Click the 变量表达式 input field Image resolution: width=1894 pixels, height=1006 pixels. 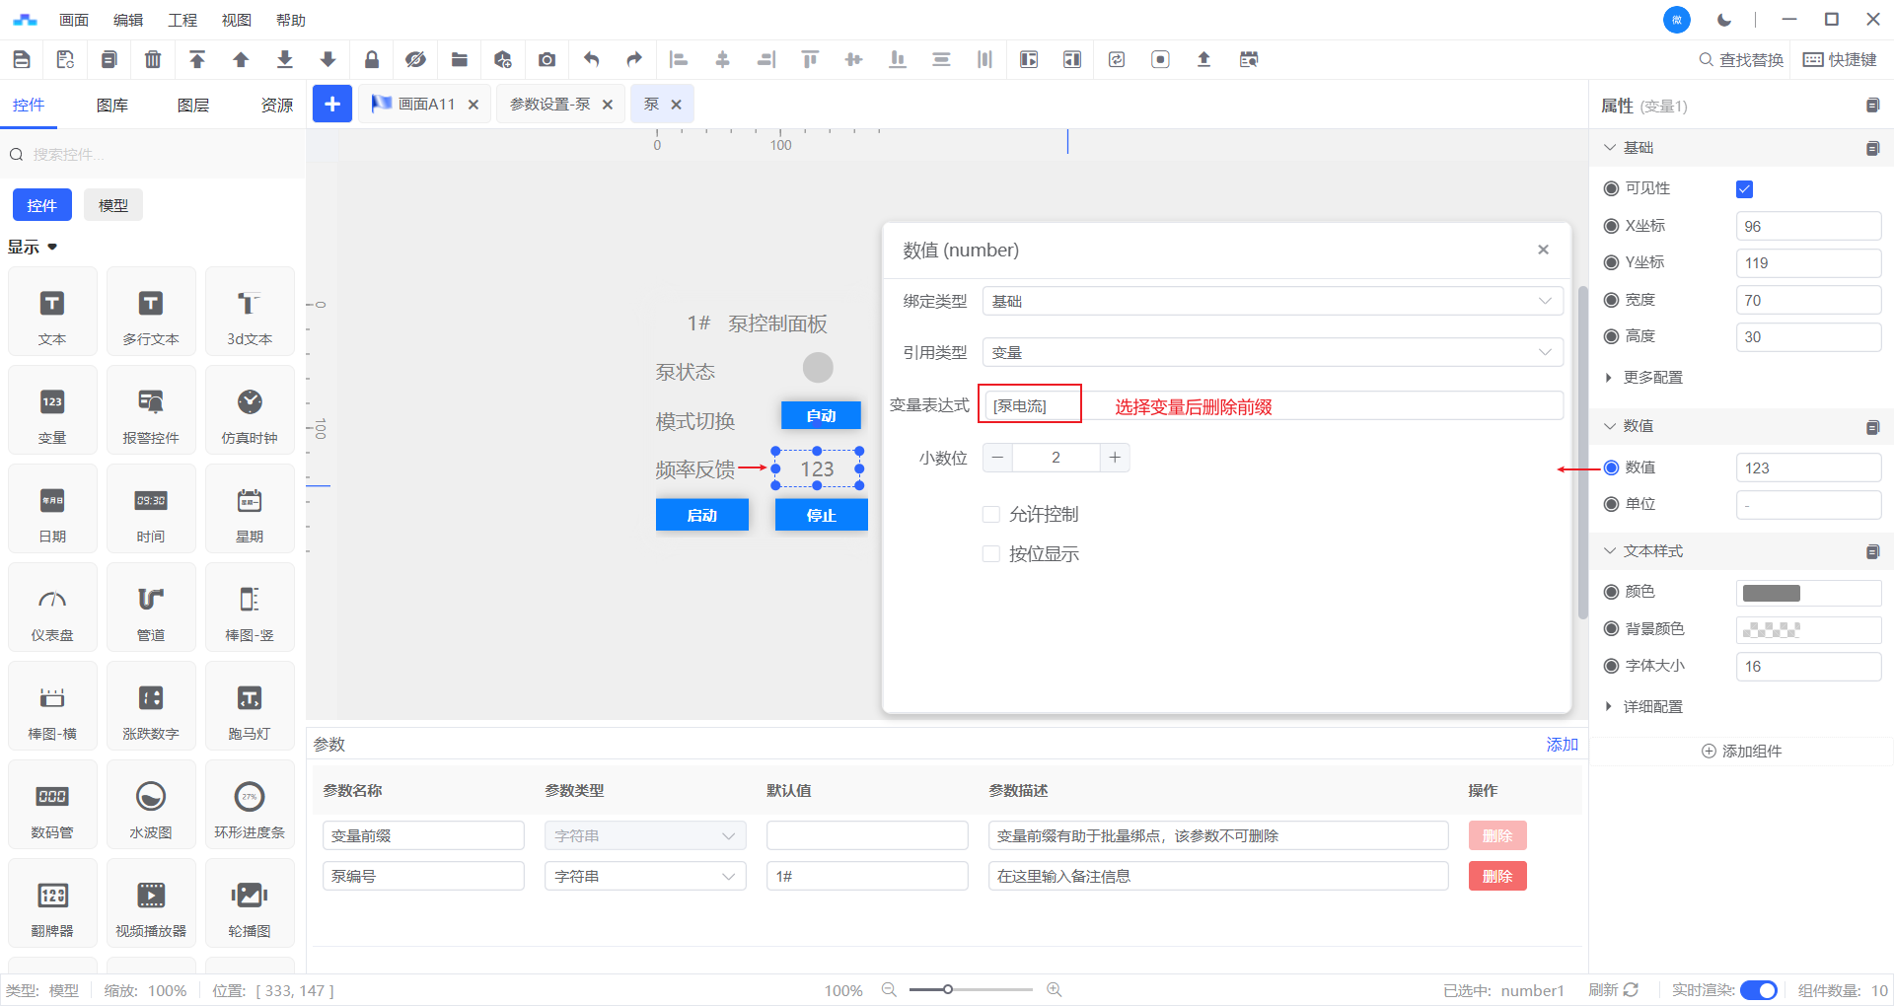pyautogui.click(x=1273, y=405)
